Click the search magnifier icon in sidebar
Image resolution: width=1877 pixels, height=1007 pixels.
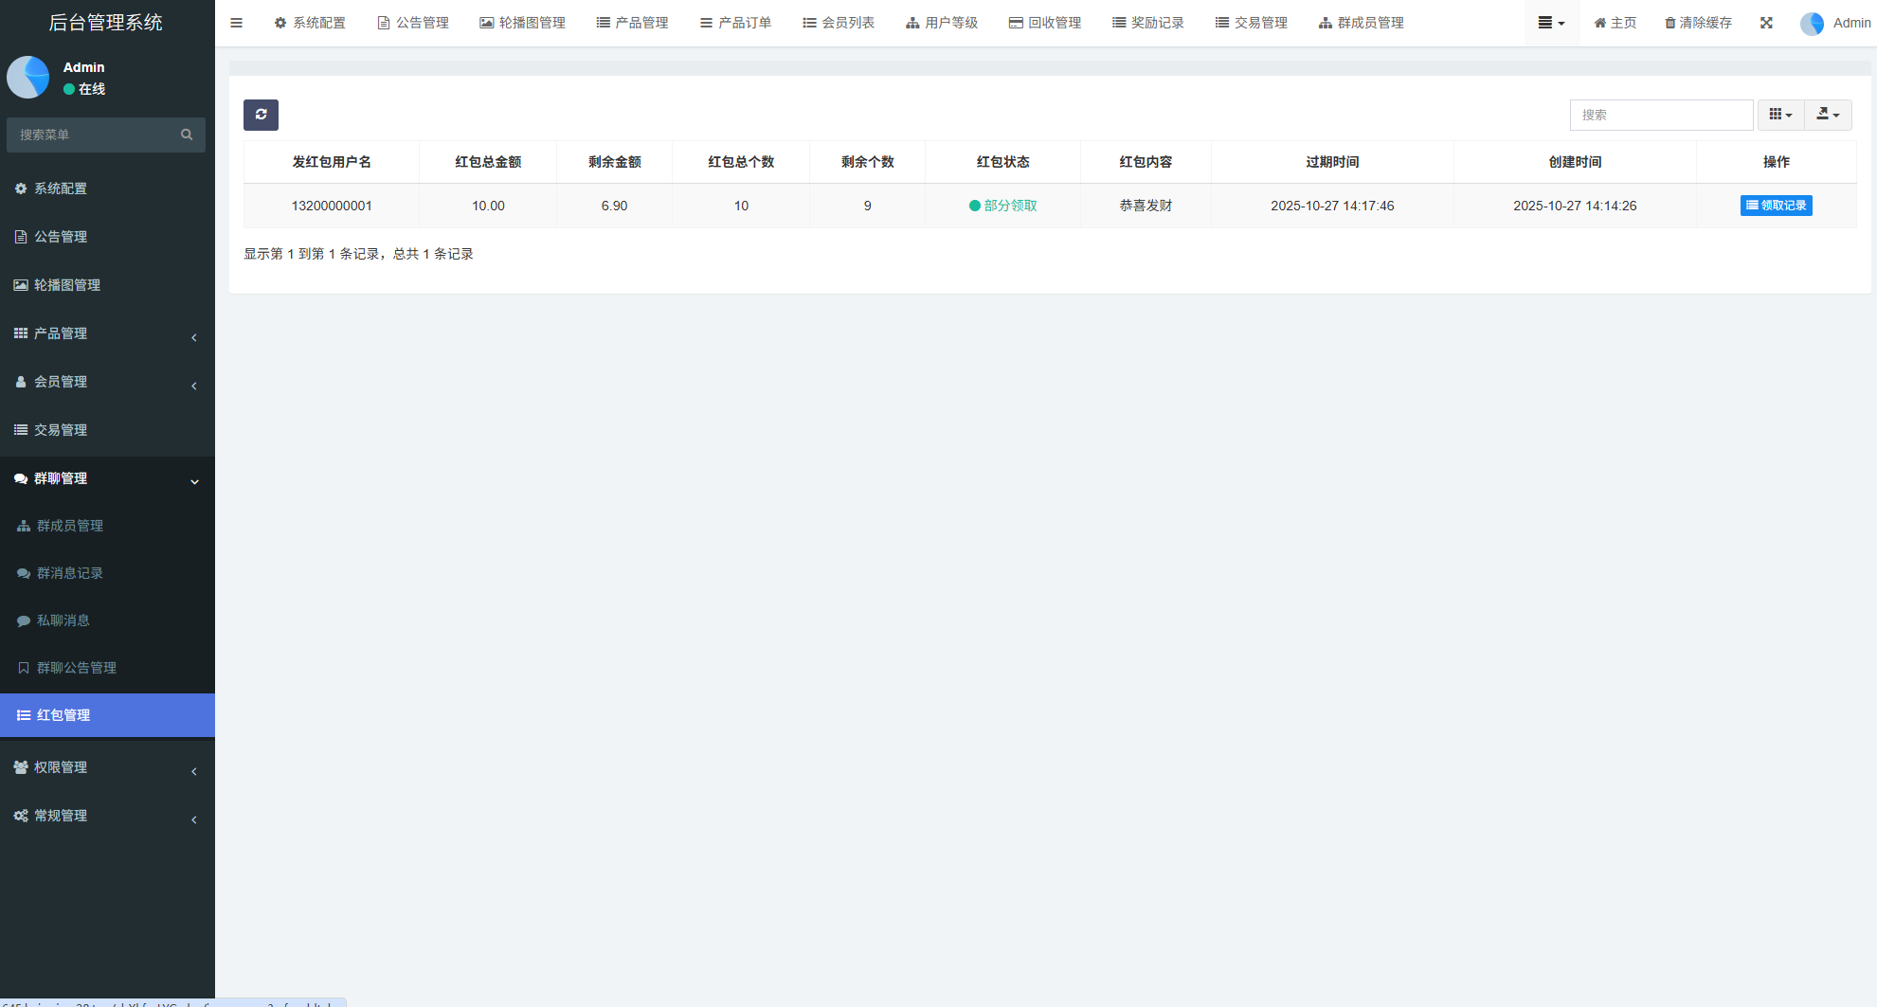tap(187, 135)
